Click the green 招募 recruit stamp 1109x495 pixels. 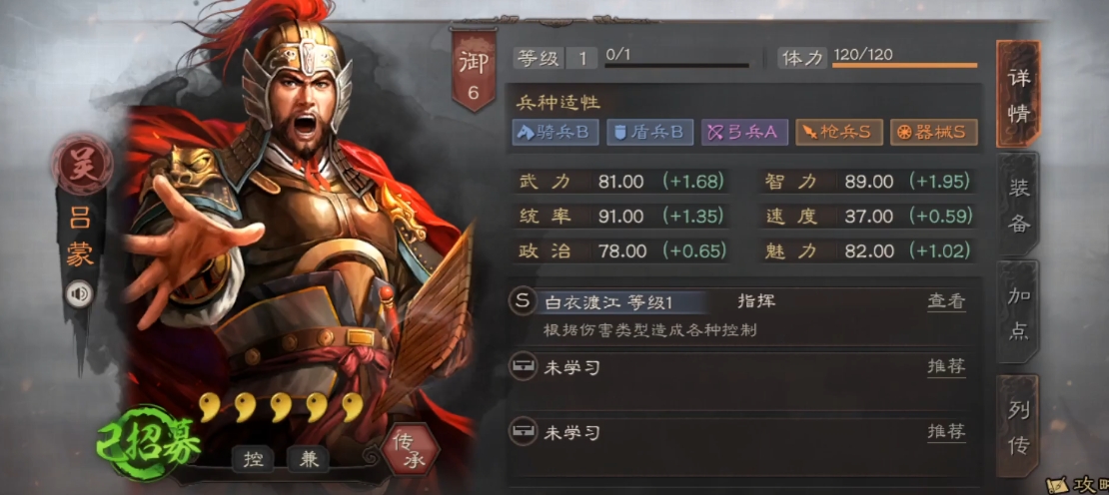pos(149,443)
